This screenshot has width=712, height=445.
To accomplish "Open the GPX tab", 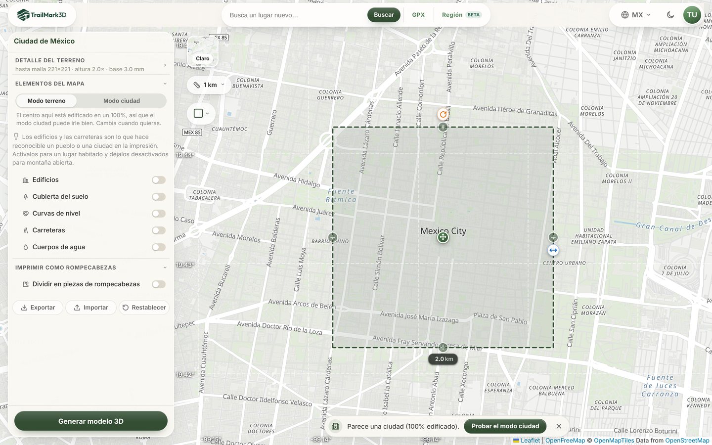I will coord(418,15).
